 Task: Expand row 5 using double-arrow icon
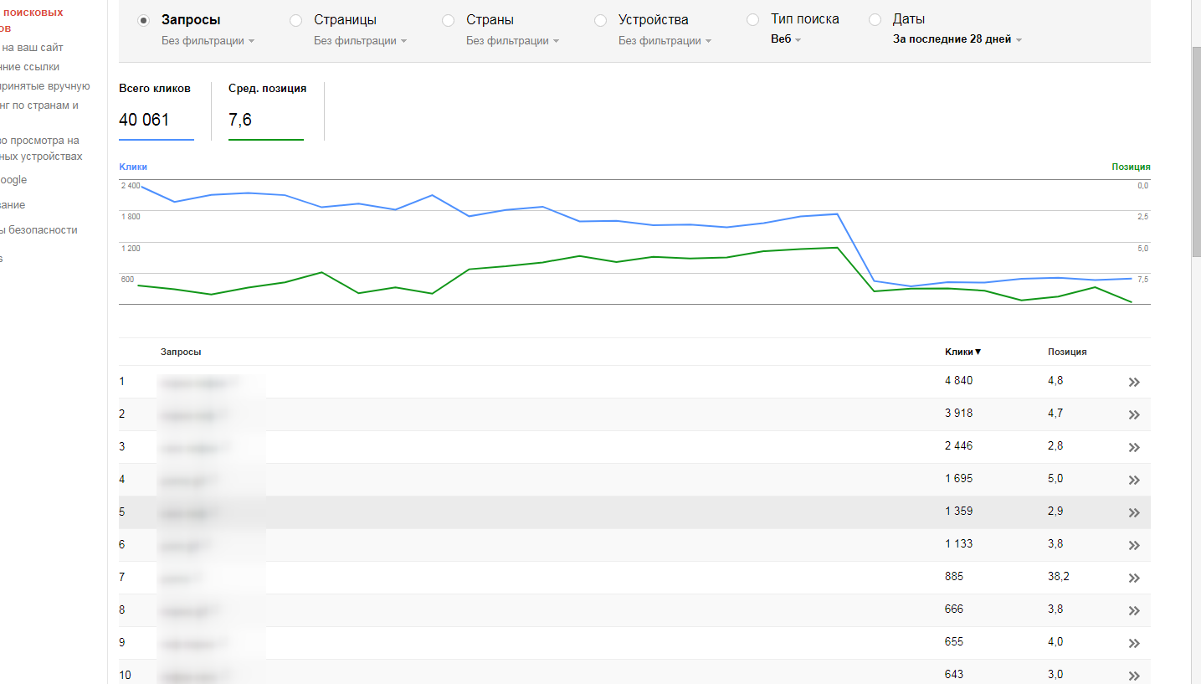point(1134,512)
